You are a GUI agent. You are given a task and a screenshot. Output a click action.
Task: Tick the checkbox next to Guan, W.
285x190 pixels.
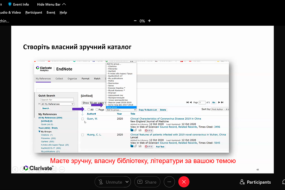83,119
